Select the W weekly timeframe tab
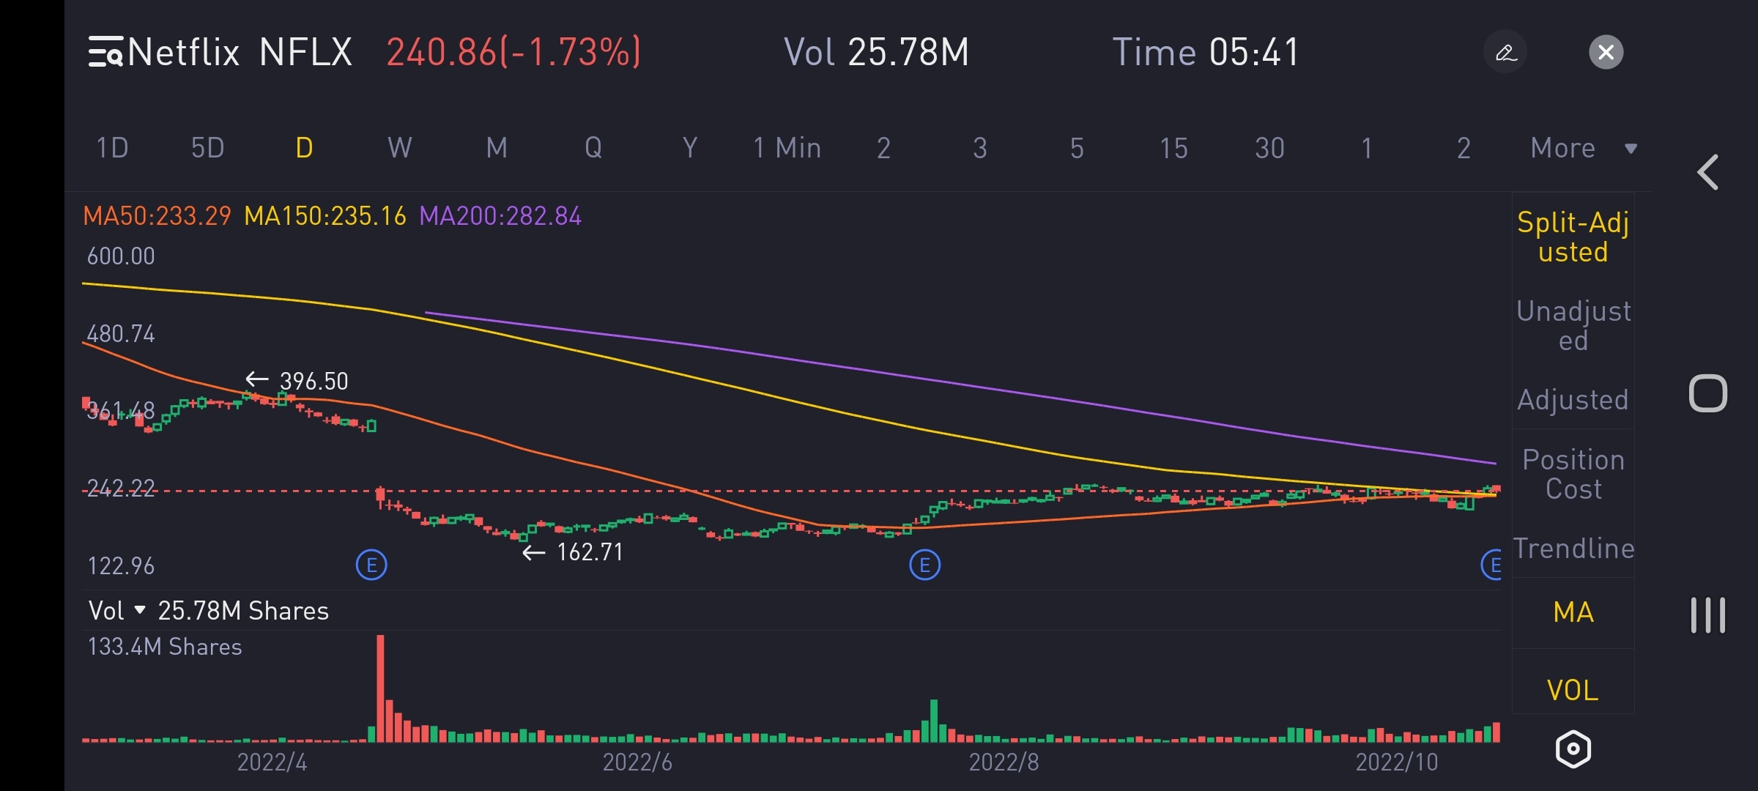Viewport: 1758px width, 791px height. pos(399,148)
